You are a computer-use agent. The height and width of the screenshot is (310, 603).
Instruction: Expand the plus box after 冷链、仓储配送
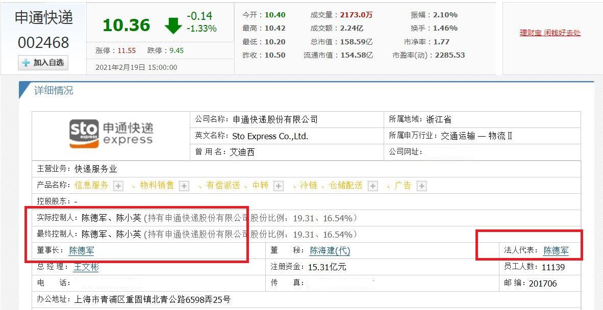tap(372, 186)
